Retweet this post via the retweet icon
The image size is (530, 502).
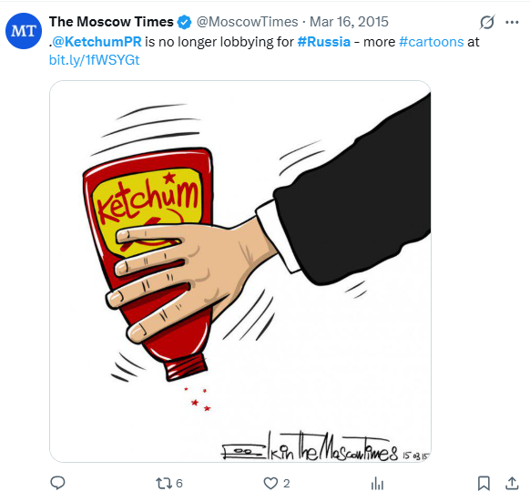tap(164, 483)
